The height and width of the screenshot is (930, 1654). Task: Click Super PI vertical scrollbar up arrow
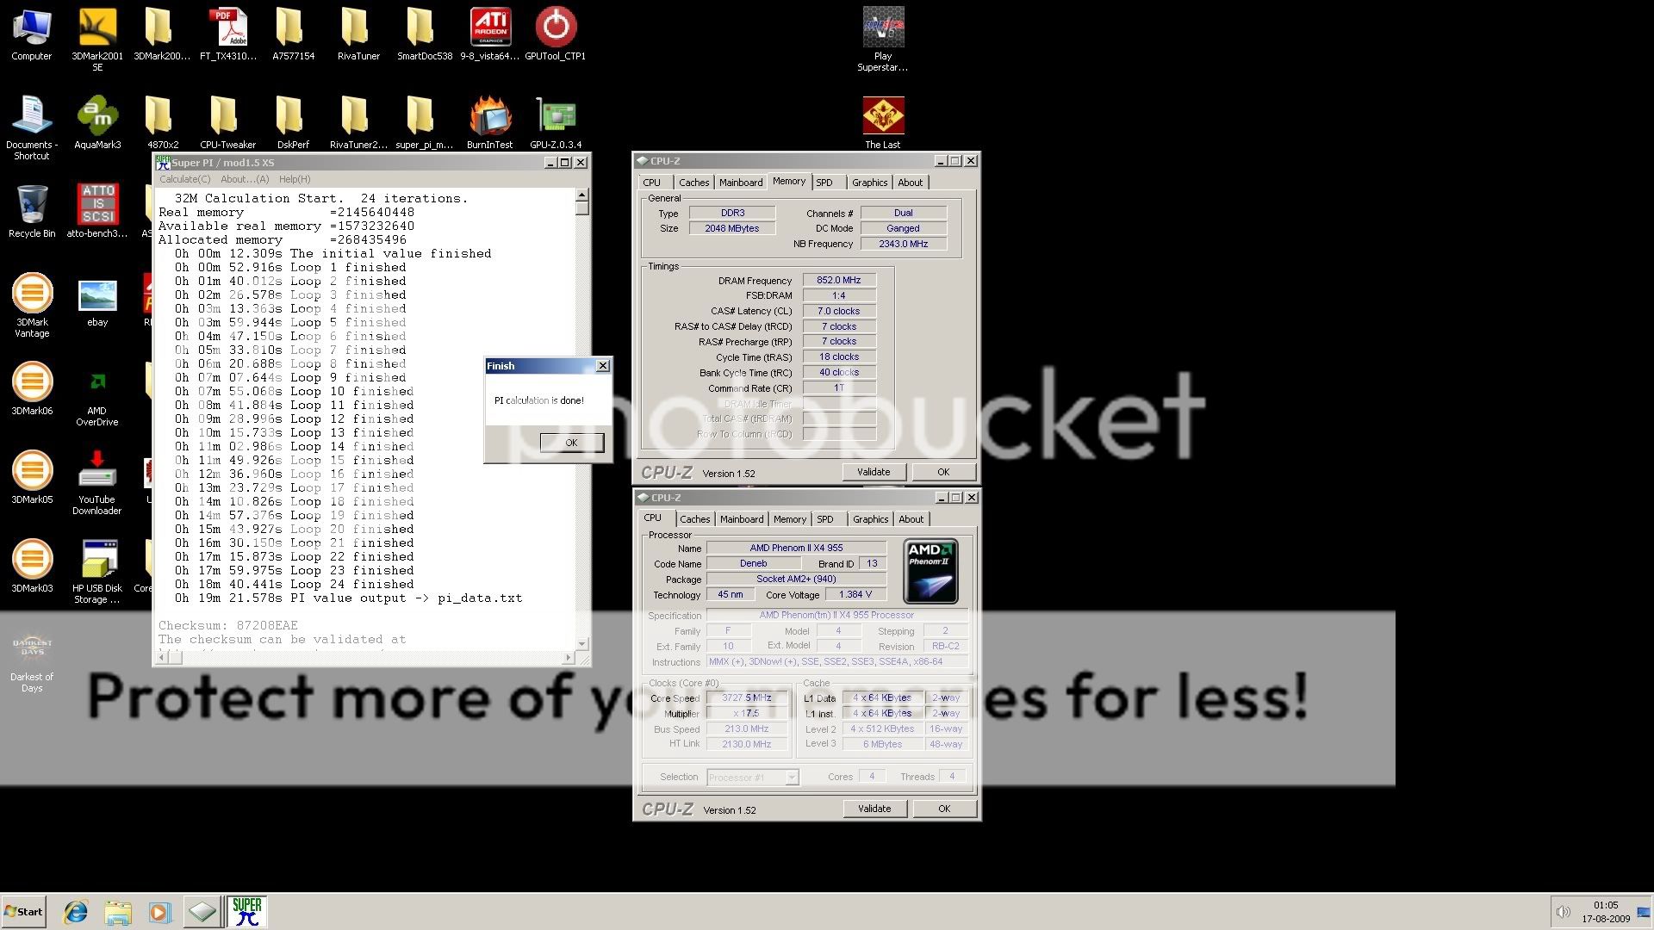click(x=582, y=195)
